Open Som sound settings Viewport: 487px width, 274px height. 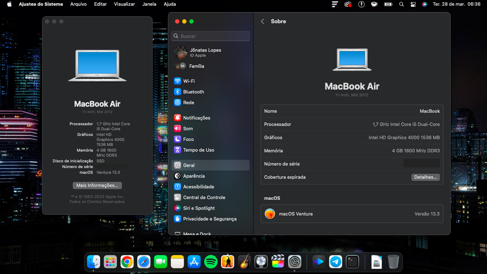click(188, 128)
